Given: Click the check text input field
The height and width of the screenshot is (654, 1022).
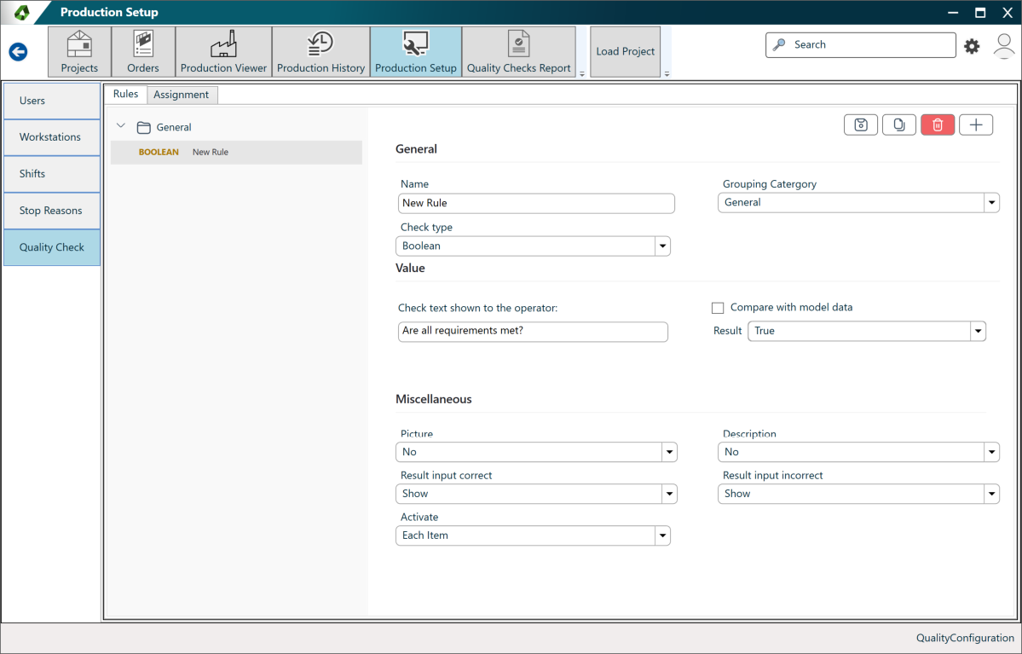Looking at the screenshot, I should [x=533, y=331].
